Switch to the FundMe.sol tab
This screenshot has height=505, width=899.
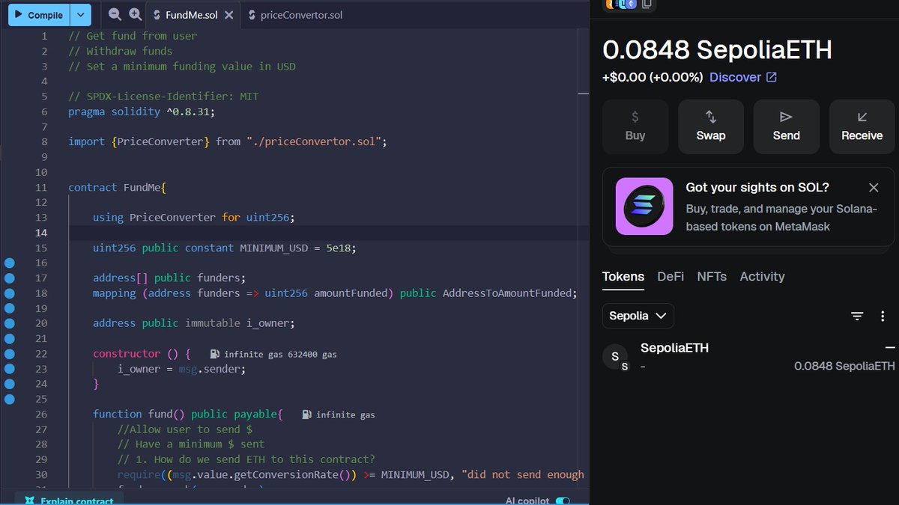(193, 15)
